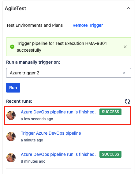Click the AgileTest panel title
Viewport: 138px width, 174px height.
pos(16,8)
